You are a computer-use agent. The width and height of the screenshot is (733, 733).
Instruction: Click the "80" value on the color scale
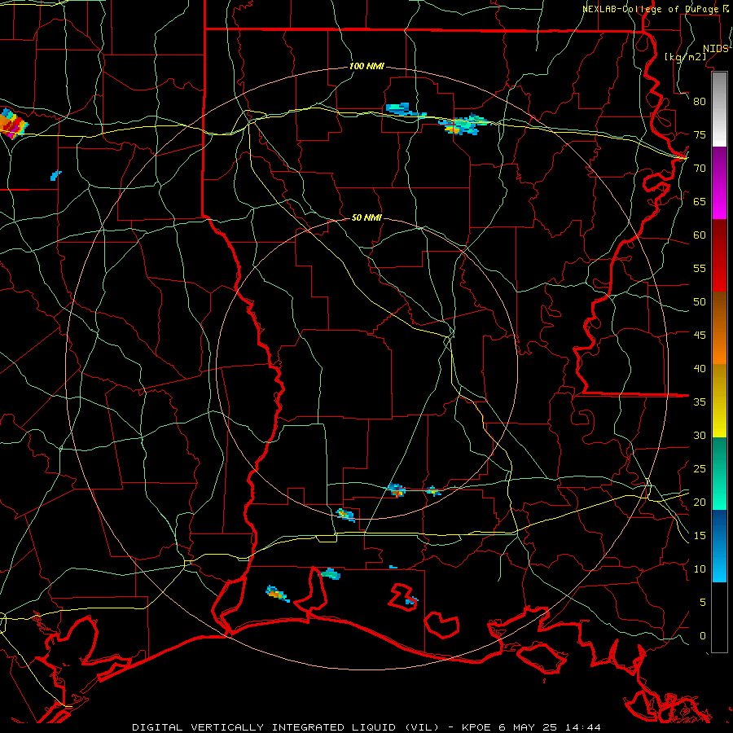[x=700, y=102]
